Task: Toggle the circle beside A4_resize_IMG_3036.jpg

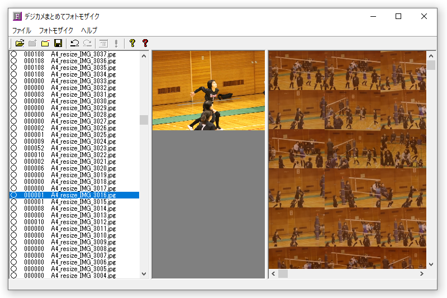Action: pos(13,61)
